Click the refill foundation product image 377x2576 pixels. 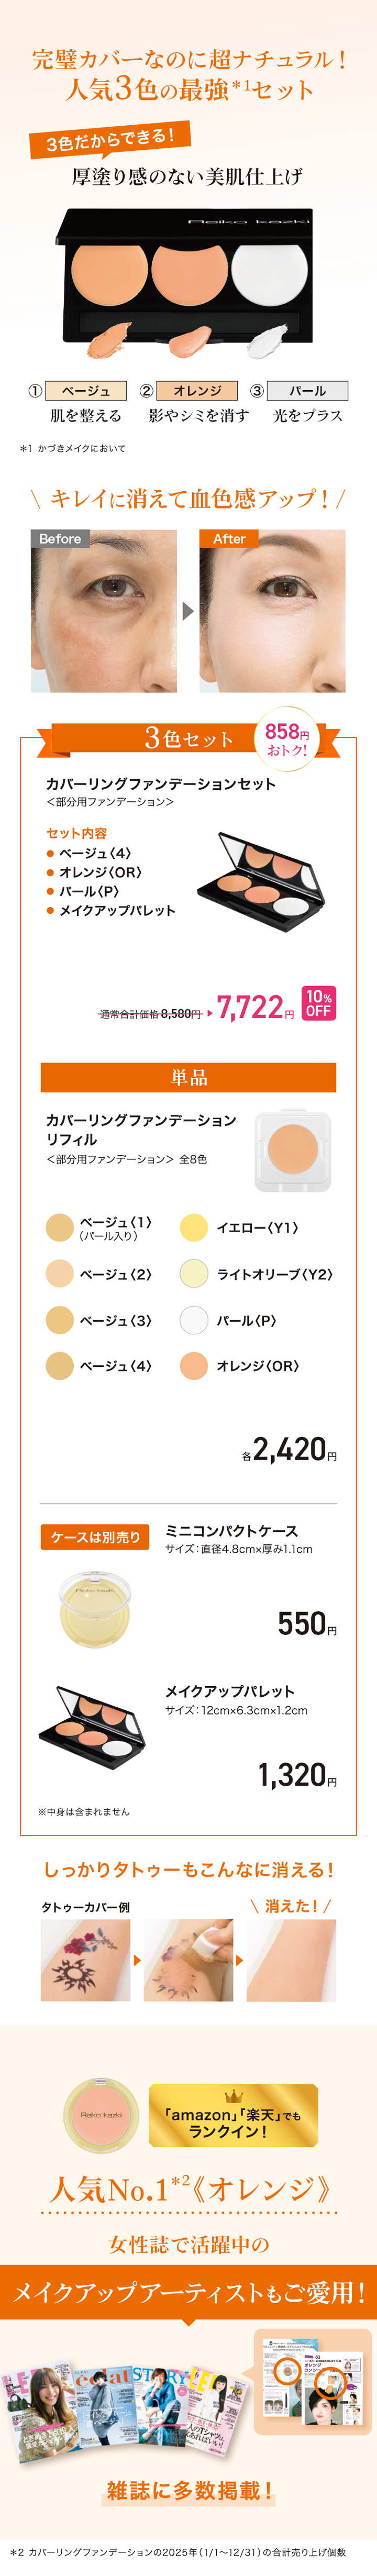[292, 1150]
